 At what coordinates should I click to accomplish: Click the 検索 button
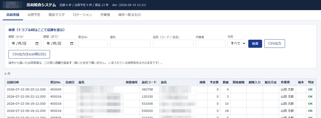[x=255, y=44]
